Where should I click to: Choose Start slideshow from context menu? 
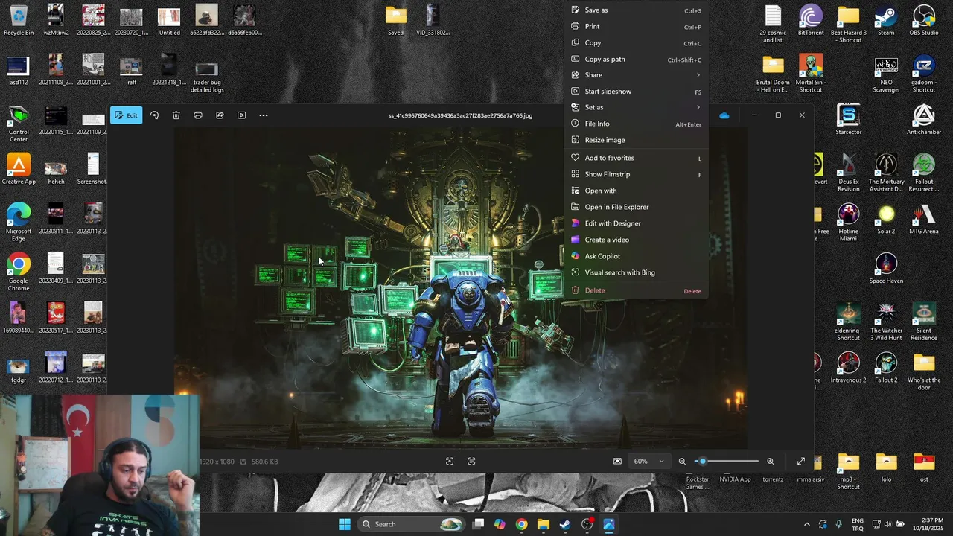pos(636,92)
